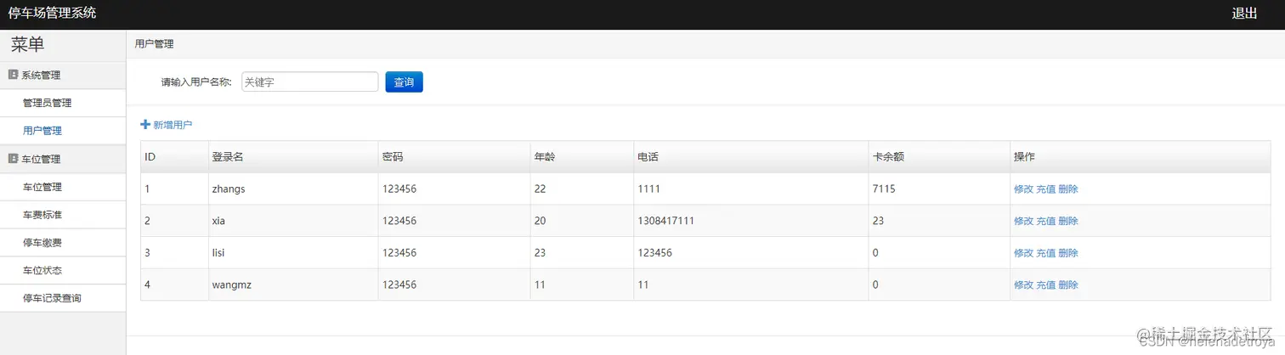The image size is (1285, 355).
Task: Click the balance value 7115
Action: point(884,189)
